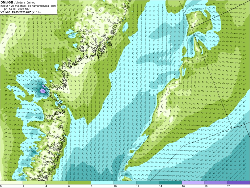The image size is (250, 188).
Task: Click the 'IT: þri. 14. 03. 2023 18Z' text
Action: (x=15, y=9)
